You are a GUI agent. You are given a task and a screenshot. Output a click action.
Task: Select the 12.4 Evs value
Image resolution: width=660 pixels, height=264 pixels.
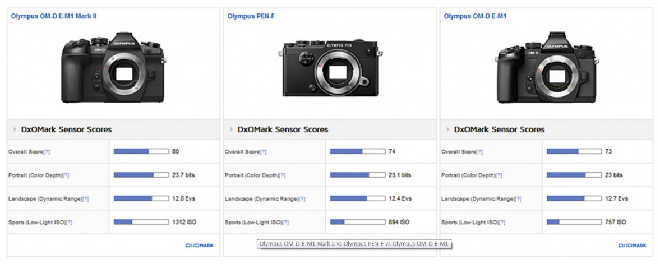tap(400, 198)
